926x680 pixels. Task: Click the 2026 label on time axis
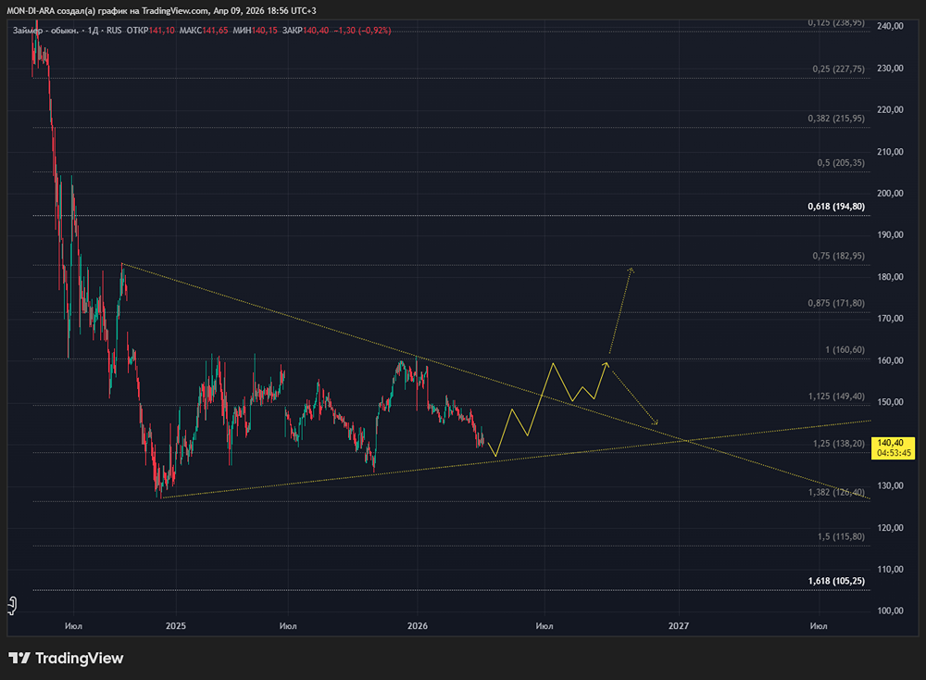pos(418,625)
